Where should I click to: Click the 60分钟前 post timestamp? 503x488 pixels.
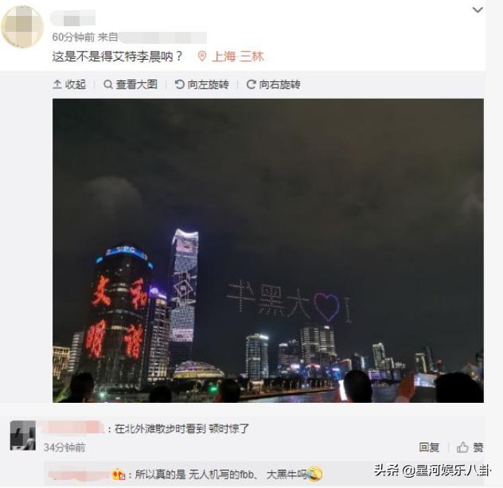73,37
